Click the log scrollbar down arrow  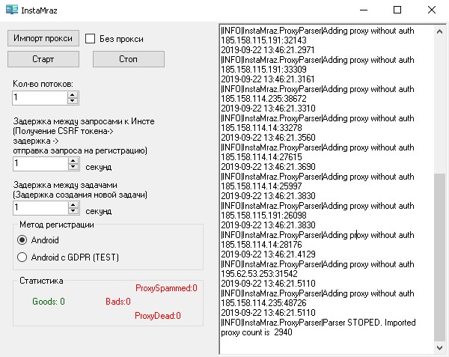pyautogui.click(x=438, y=348)
